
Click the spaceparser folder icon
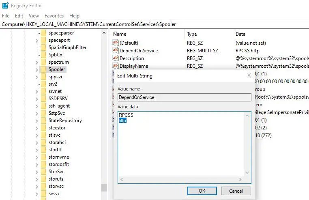43,33
